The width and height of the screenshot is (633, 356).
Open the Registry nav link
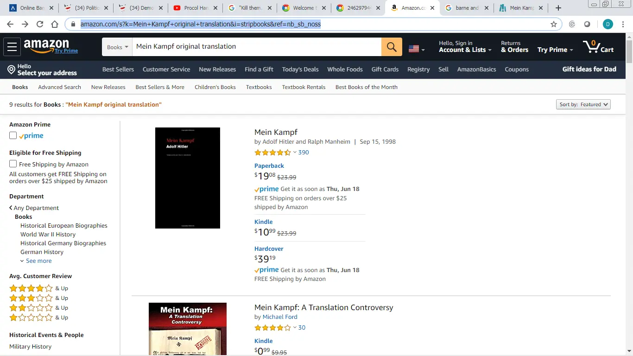click(418, 70)
